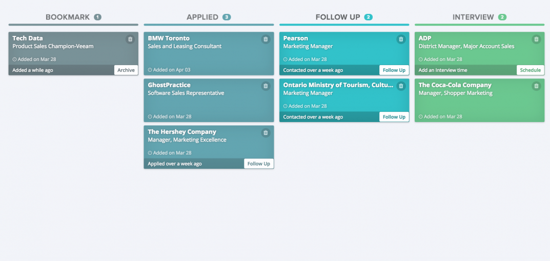Open the GhostPractice company title
Viewport: 550px width, 261px height.
[169, 85]
